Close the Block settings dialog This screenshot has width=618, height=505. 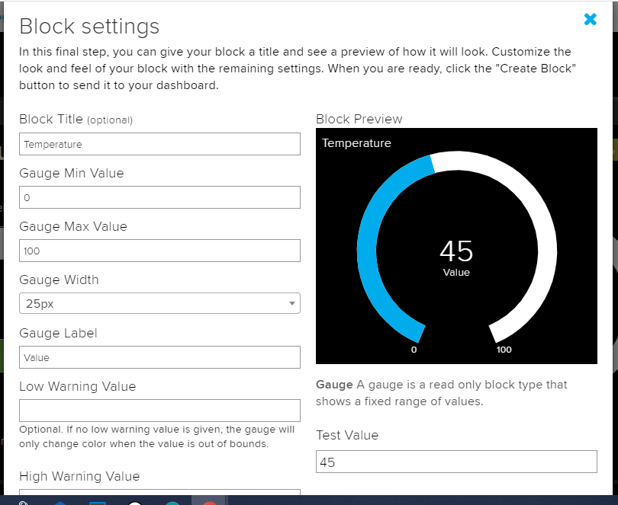tap(590, 20)
